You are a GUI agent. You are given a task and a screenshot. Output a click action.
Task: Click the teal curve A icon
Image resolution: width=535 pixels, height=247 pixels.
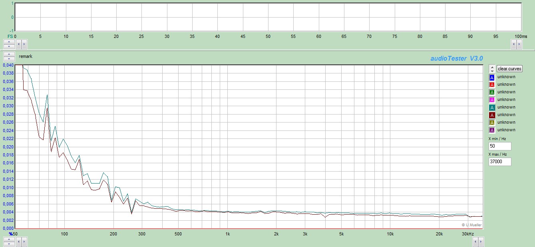click(x=492, y=108)
